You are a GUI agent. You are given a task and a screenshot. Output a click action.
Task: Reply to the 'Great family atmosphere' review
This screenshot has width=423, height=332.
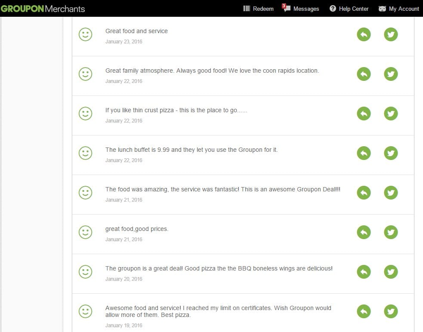point(364,74)
